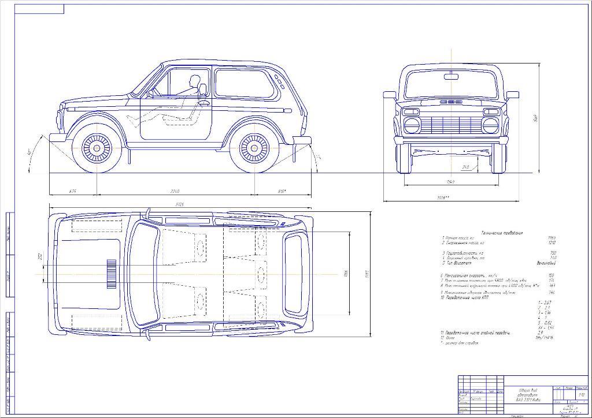Click the Технические требования heading
The height and width of the screenshot is (418, 592).
point(502,233)
